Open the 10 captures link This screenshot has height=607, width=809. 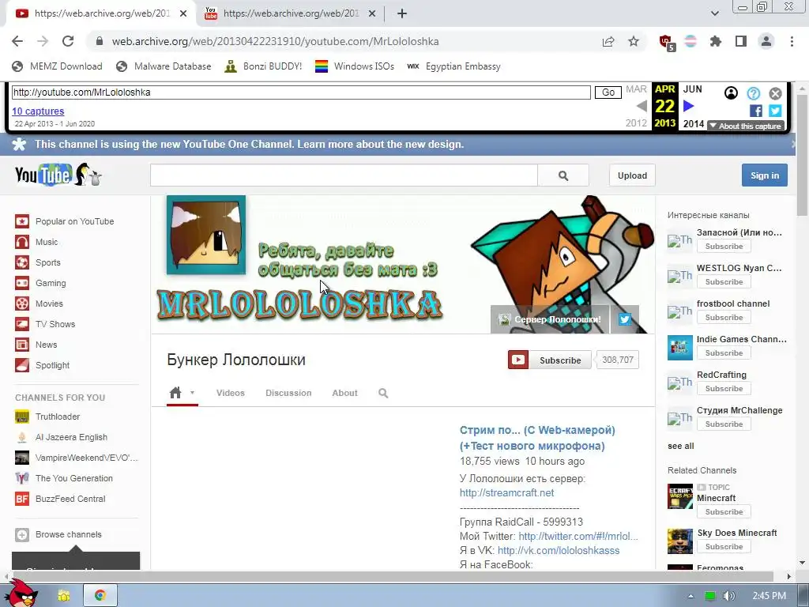[38, 111]
